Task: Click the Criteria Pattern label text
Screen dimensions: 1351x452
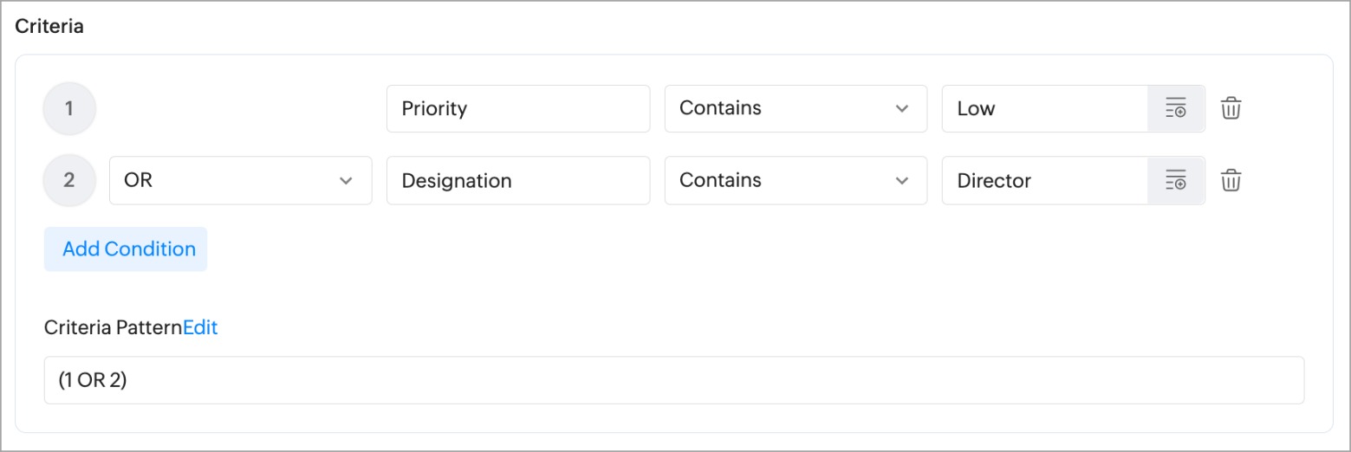Action: click(x=114, y=328)
